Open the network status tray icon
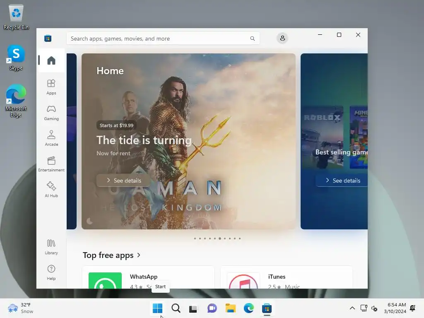424x318 pixels. click(364, 308)
